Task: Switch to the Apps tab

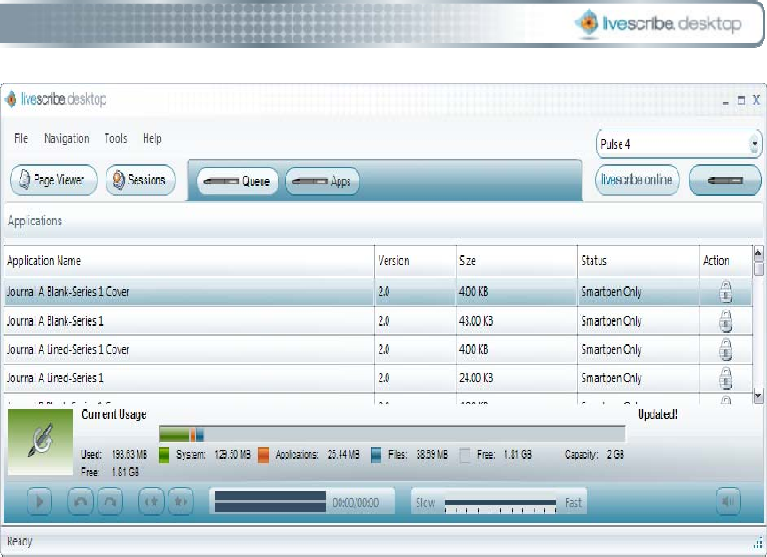Action: 321,182
